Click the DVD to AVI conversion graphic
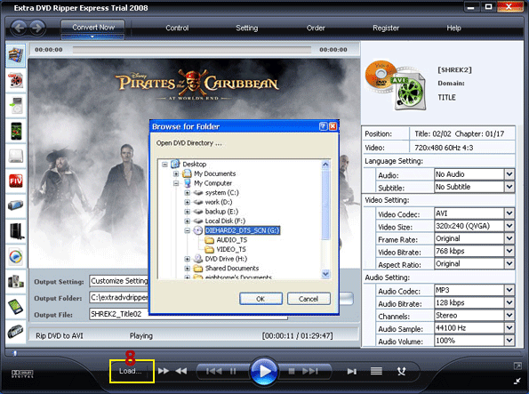The width and height of the screenshot is (529, 394). pos(396,86)
